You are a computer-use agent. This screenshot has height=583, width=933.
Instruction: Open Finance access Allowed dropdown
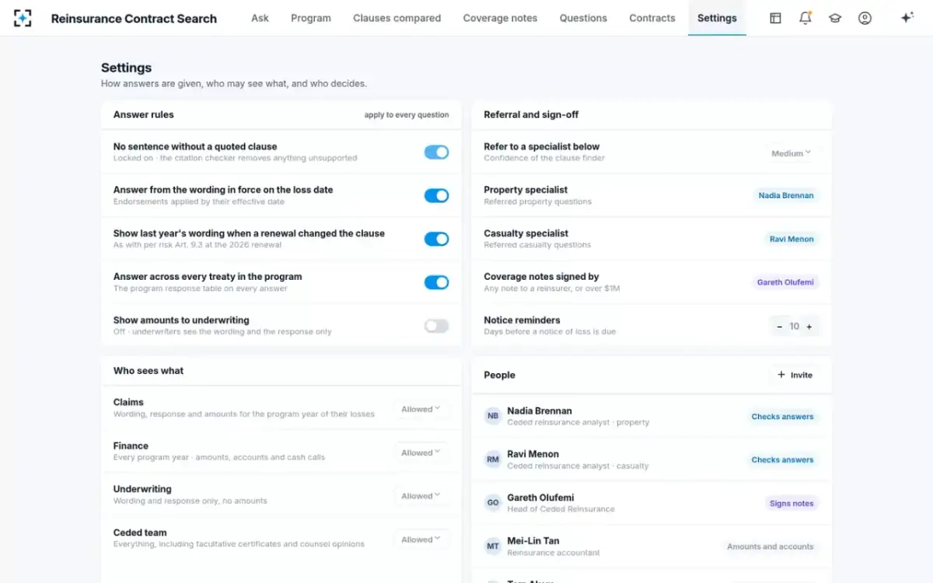421,452
